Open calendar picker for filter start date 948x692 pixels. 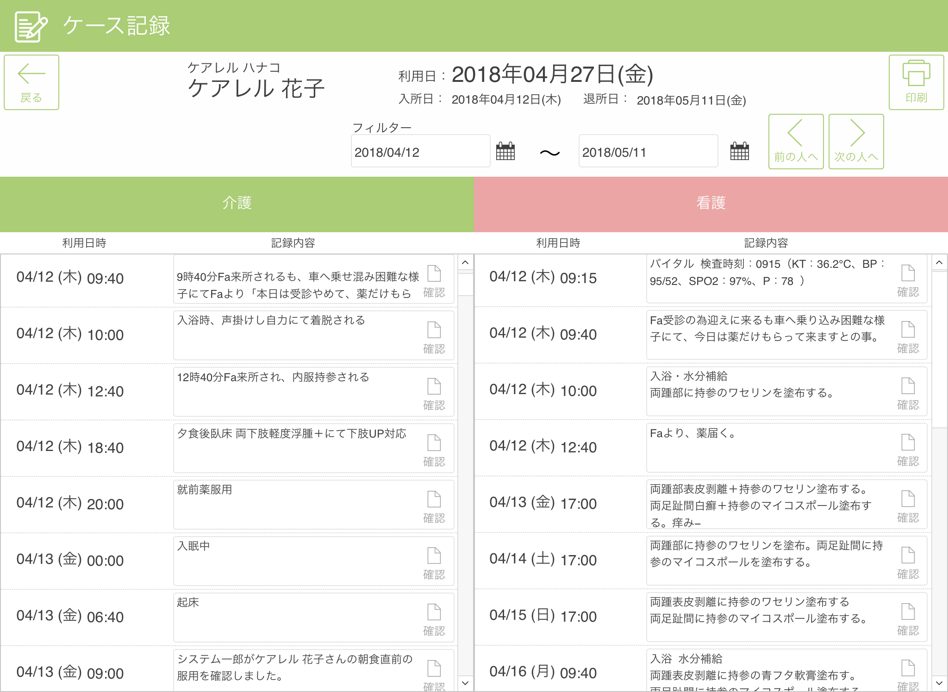505,151
